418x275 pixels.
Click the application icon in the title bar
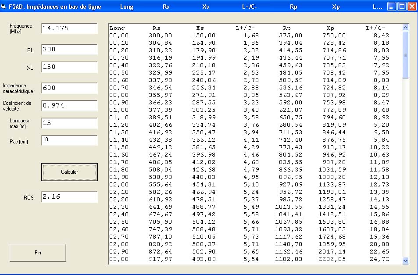[x=3, y=7]
